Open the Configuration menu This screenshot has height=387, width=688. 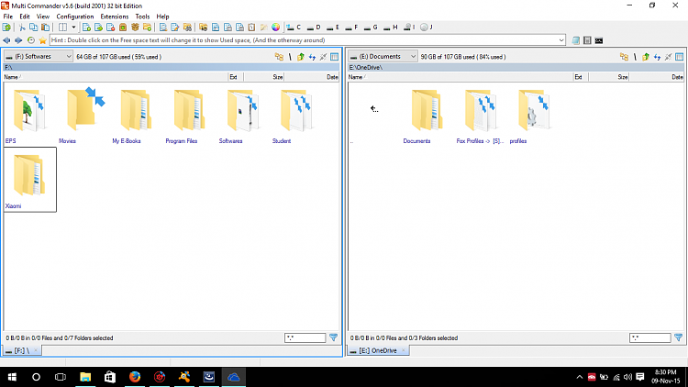[x=74, y=17]
